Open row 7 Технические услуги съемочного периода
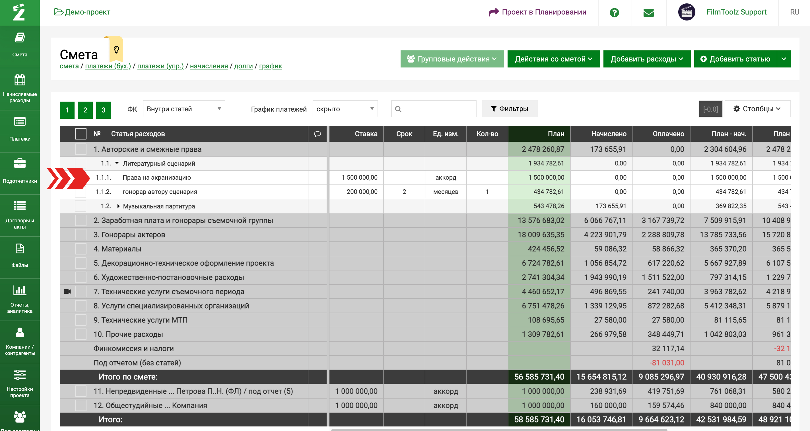Image resolution: width=810 pixels, height=431 pixels. coord(168,292)
